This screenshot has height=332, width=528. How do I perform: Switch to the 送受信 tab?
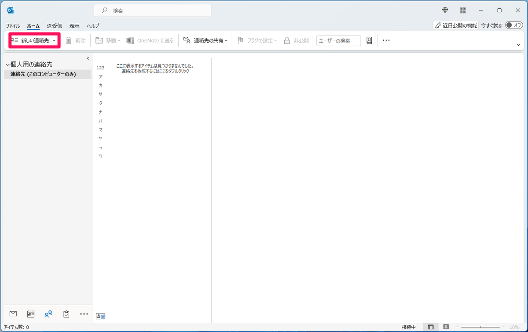(x=55, y=25)
